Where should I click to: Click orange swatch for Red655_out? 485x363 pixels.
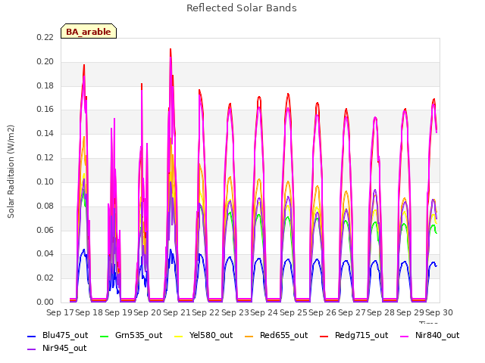(x=249, y=336)
